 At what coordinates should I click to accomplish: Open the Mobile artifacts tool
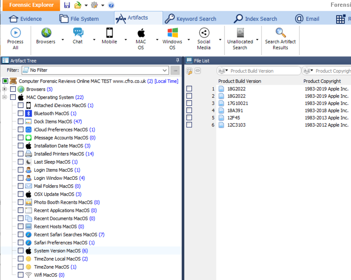pyautogui.click(x=109, y=33)
